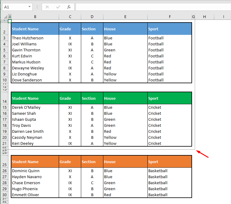Select cell Joel Williams
This screenshot has width=231, height=204.
35,44
